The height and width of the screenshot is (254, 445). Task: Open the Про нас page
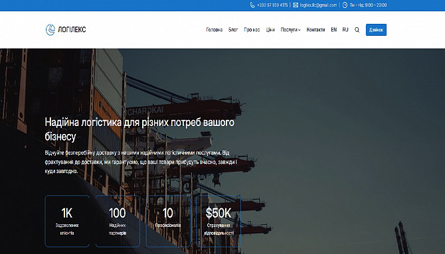[252, 30]
